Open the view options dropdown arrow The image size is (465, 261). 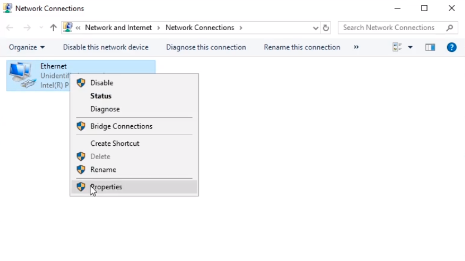tap(410, 47)
